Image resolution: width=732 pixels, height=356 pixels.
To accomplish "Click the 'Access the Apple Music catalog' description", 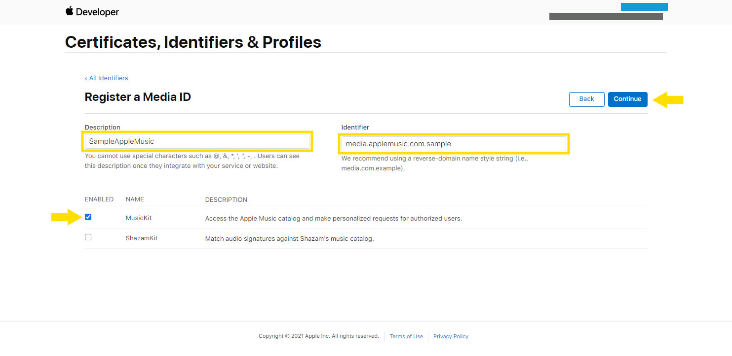I will (x=333, y=219).
